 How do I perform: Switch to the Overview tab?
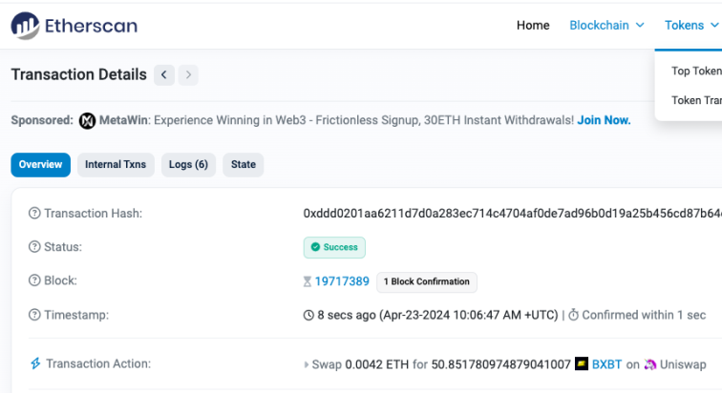click(40, 165)
